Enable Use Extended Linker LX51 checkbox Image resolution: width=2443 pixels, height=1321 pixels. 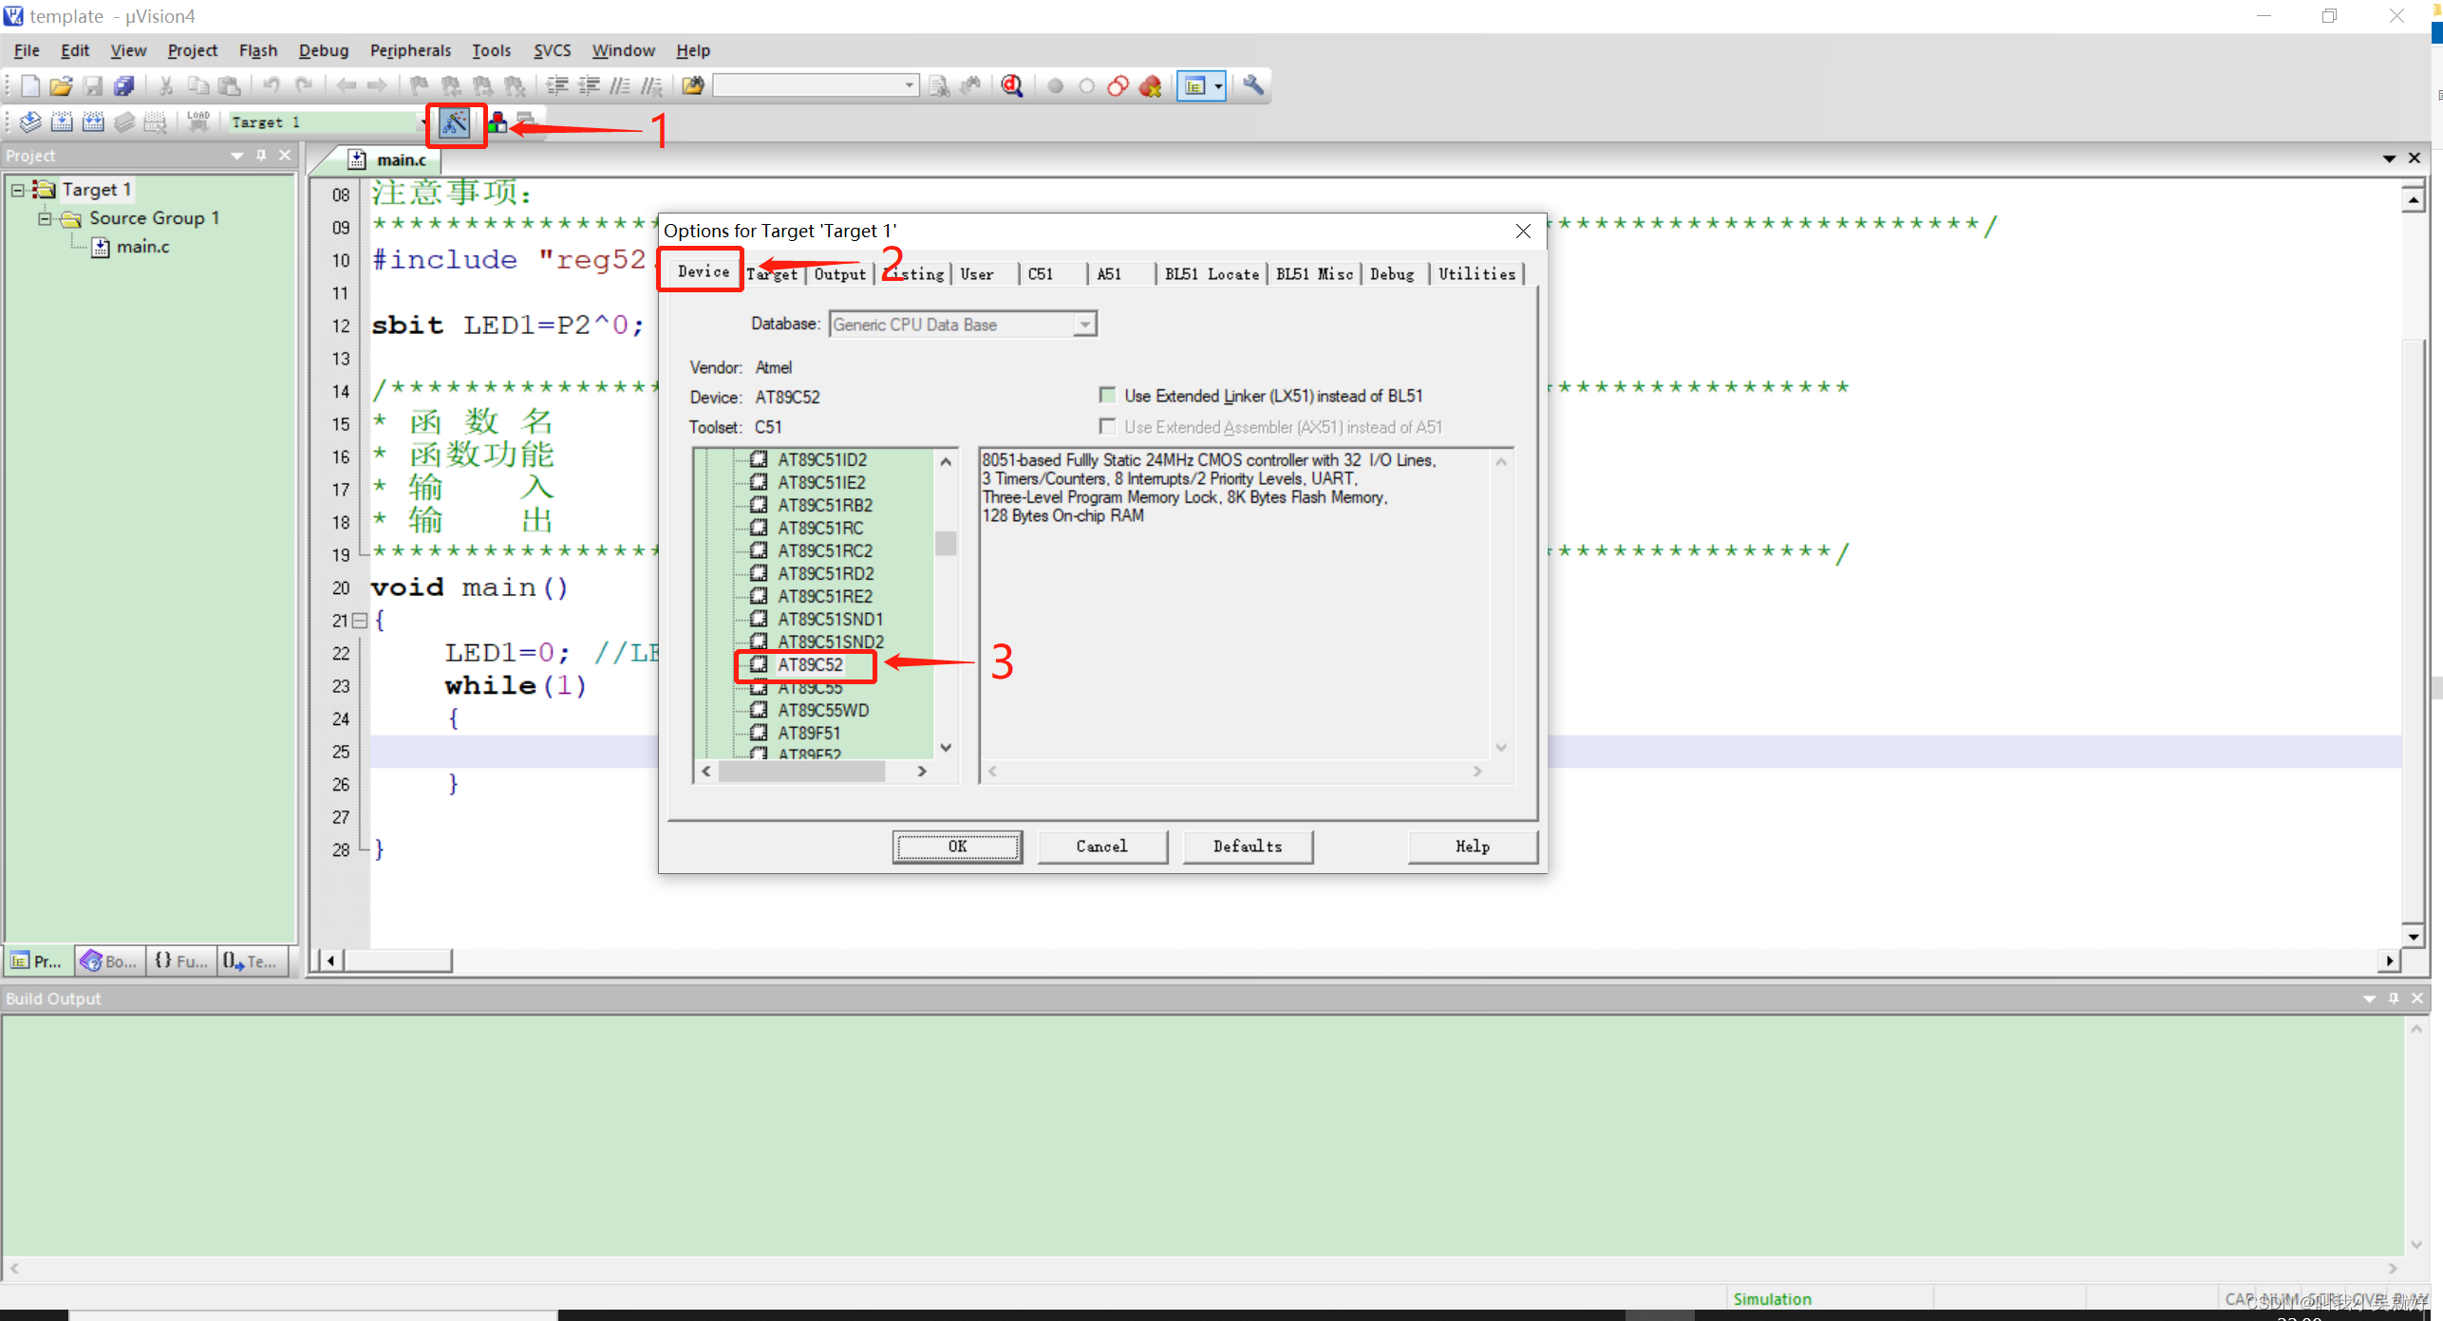click(x=1107, y=396)
